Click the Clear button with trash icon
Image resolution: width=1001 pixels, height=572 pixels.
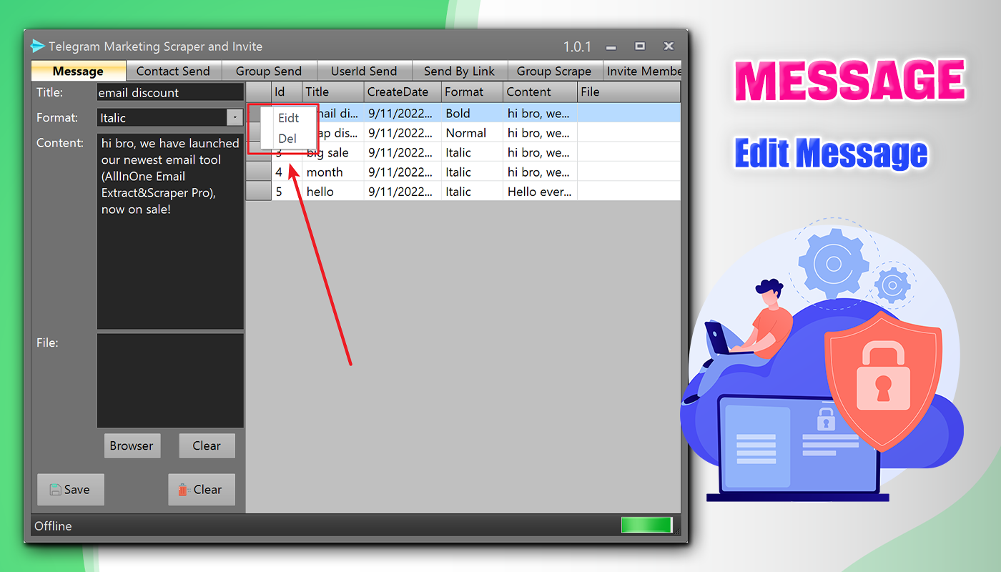(x=202, y=490)
